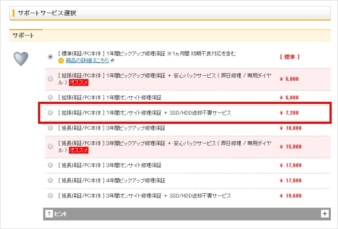Click the オススメ badge on the ¥5,000 option
Viewport: 338px width, 229px height.
coord(79,82)
